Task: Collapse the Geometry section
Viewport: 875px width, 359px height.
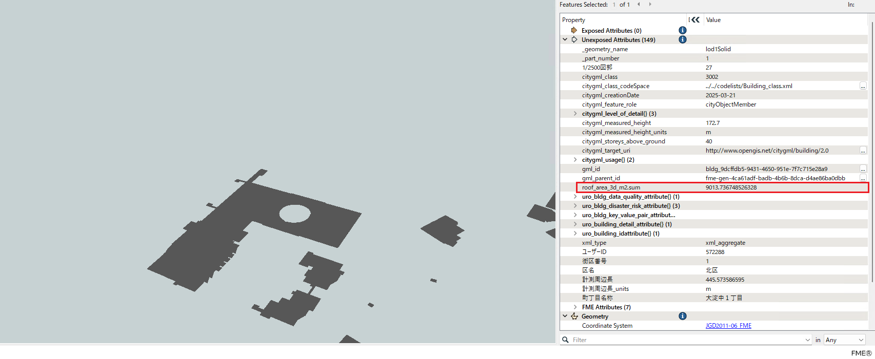Action: tap(565, 316)
